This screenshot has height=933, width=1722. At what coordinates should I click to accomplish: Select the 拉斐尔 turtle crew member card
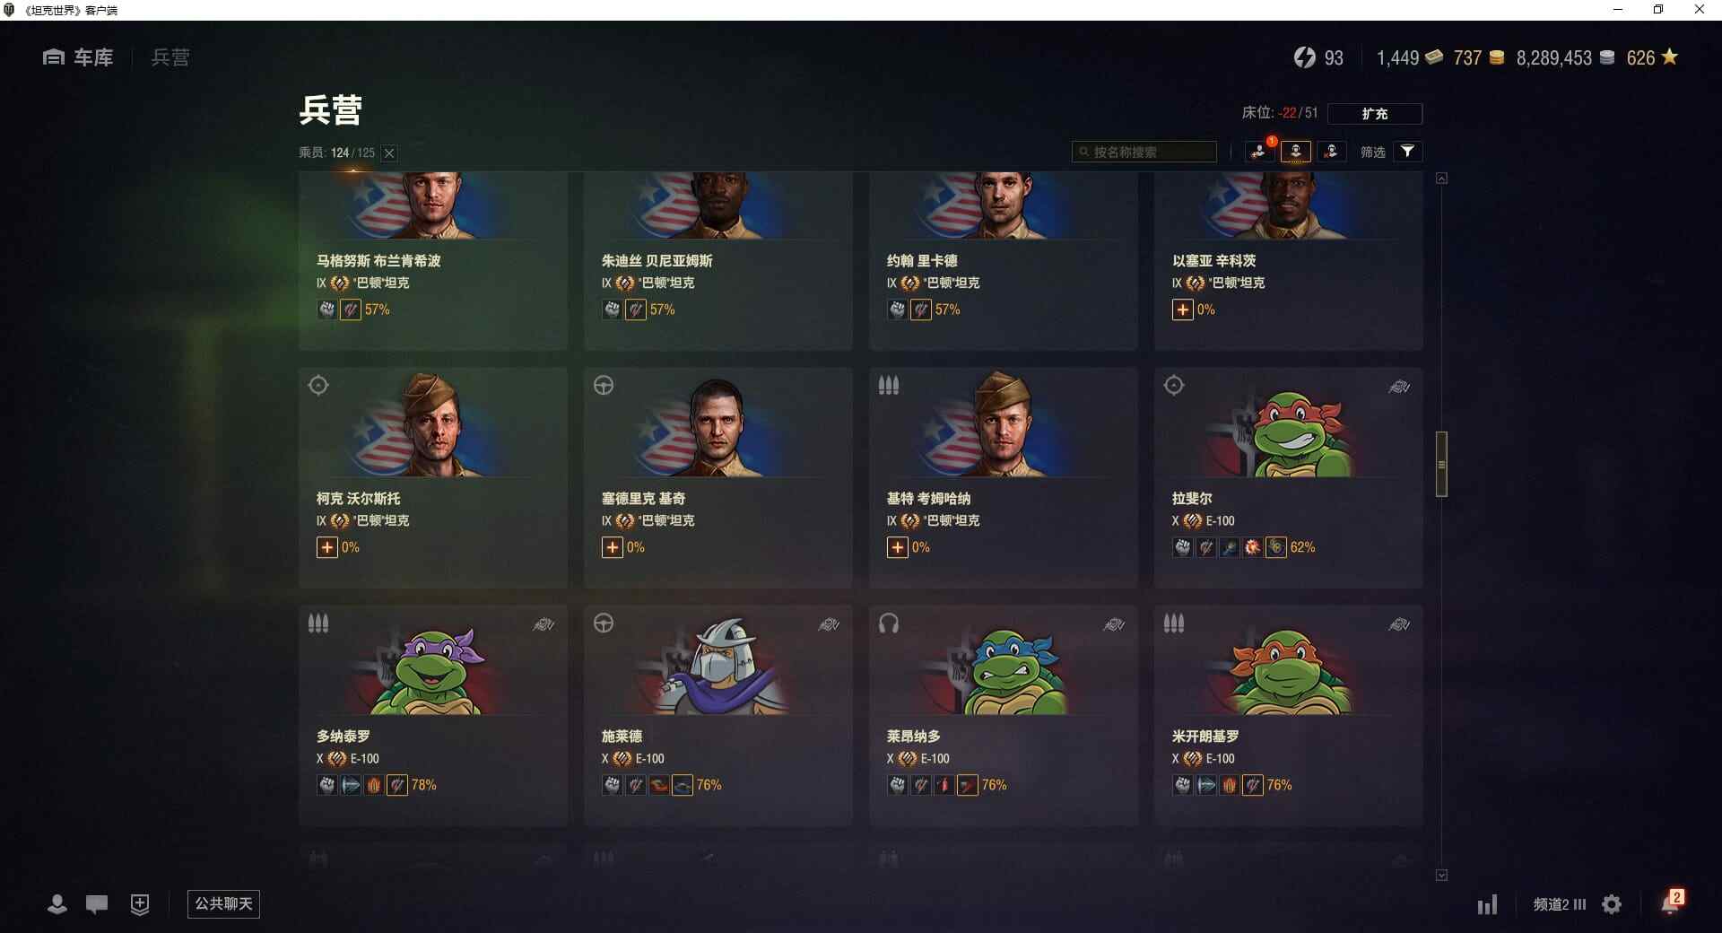tap(1288, 477)
